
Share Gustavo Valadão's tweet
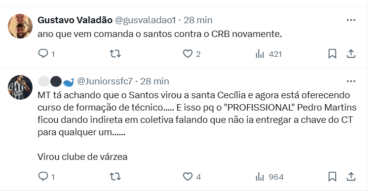tap(351, 54)
